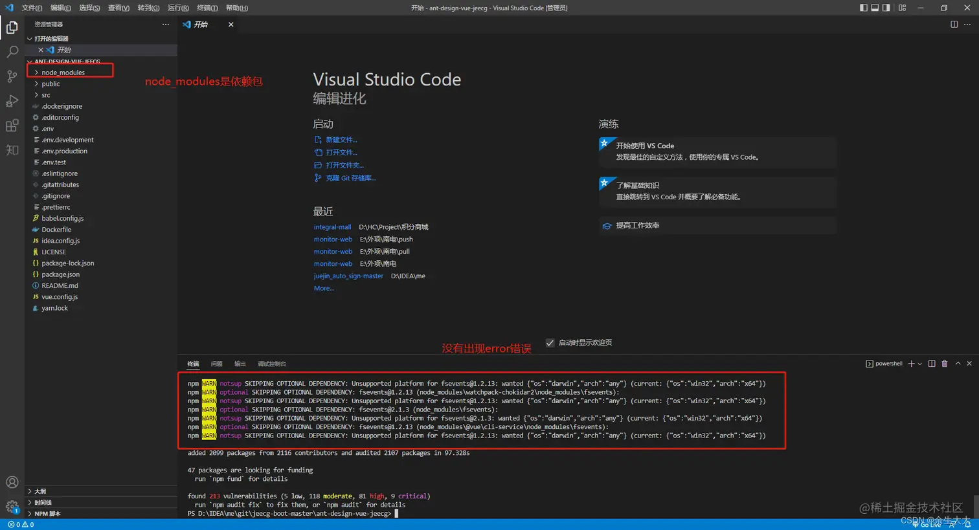Open Manage settings gear icon
Screen dimensions: 979x530
point(12,507)
